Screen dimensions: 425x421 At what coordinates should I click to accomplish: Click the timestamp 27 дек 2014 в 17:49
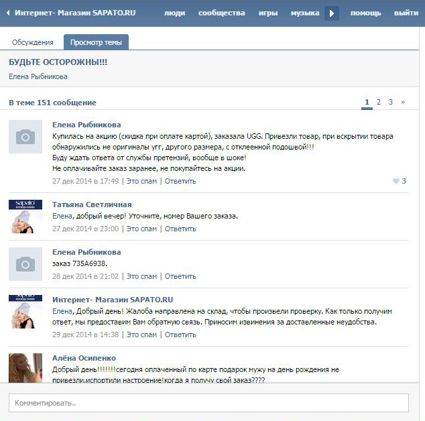coord(85,181)
